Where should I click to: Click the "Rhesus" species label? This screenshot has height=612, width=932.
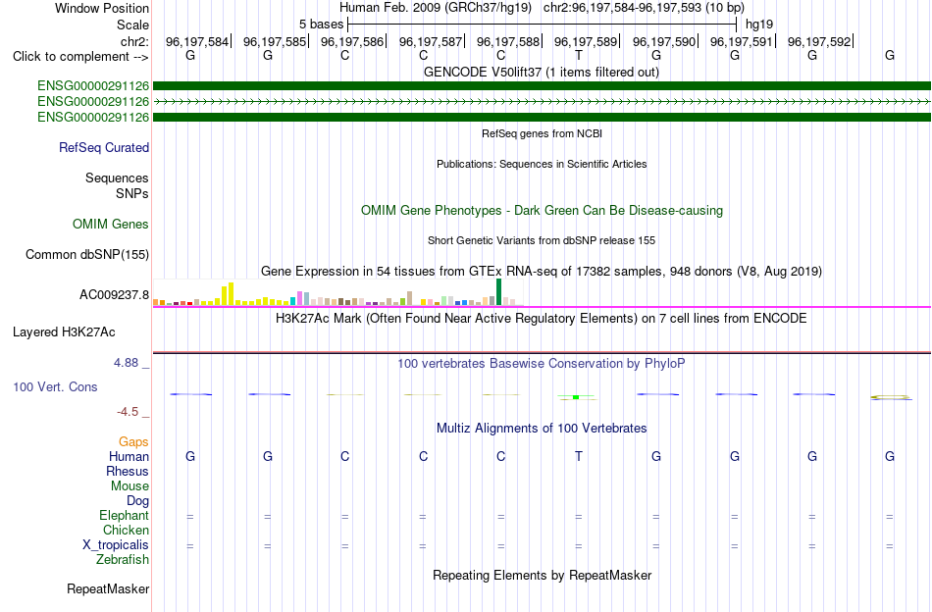coord(128,471)
